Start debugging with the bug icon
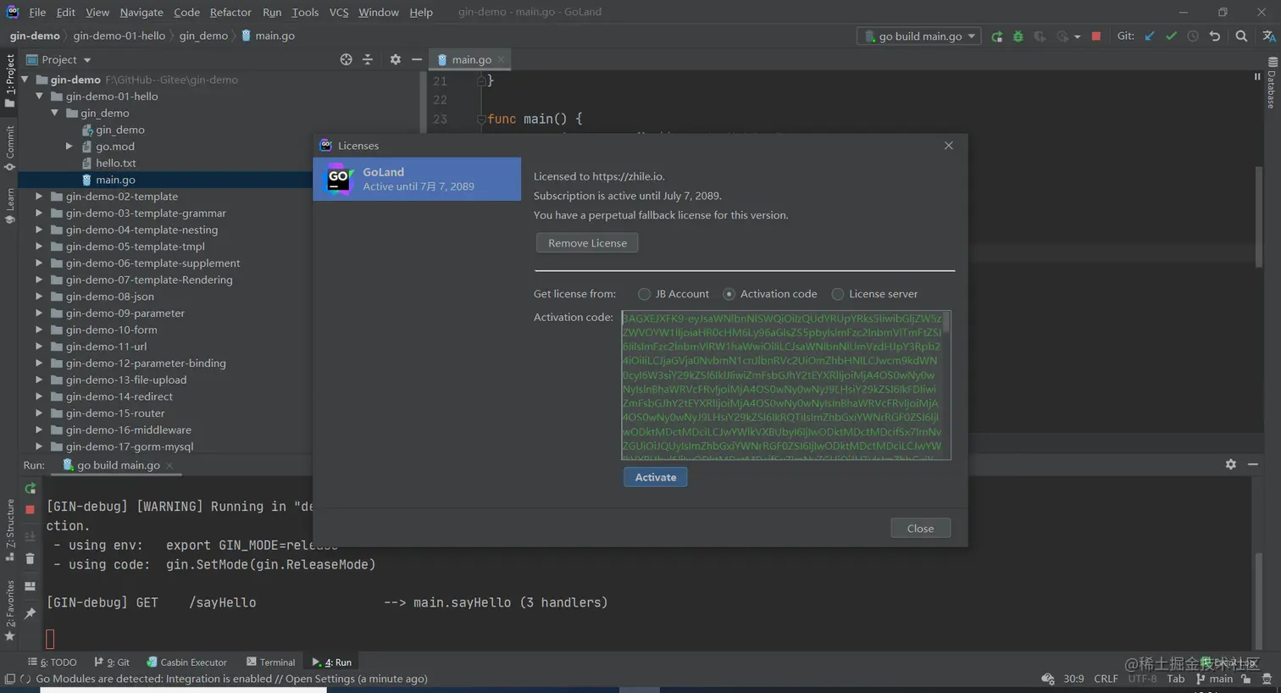 click(x=1018, y=36)
